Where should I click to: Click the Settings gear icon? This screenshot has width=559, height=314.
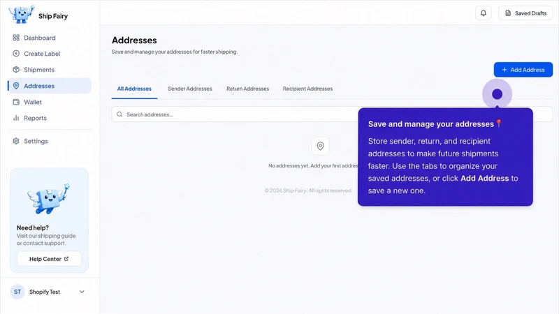click(x=16, y=142)
